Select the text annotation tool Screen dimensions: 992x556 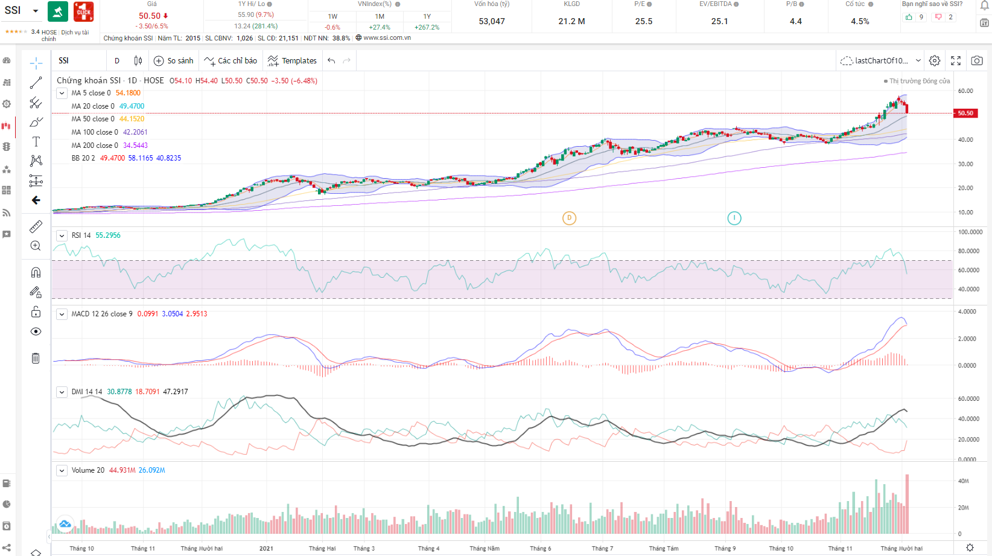36,142
